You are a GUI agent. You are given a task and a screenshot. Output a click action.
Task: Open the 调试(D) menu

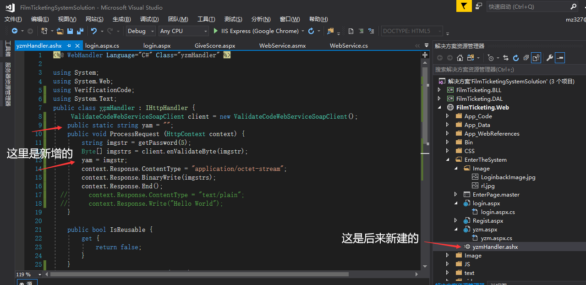(149, 19)
